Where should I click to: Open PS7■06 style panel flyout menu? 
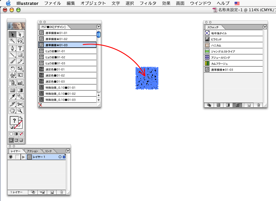pyautogui.click(x=98, y=26)
